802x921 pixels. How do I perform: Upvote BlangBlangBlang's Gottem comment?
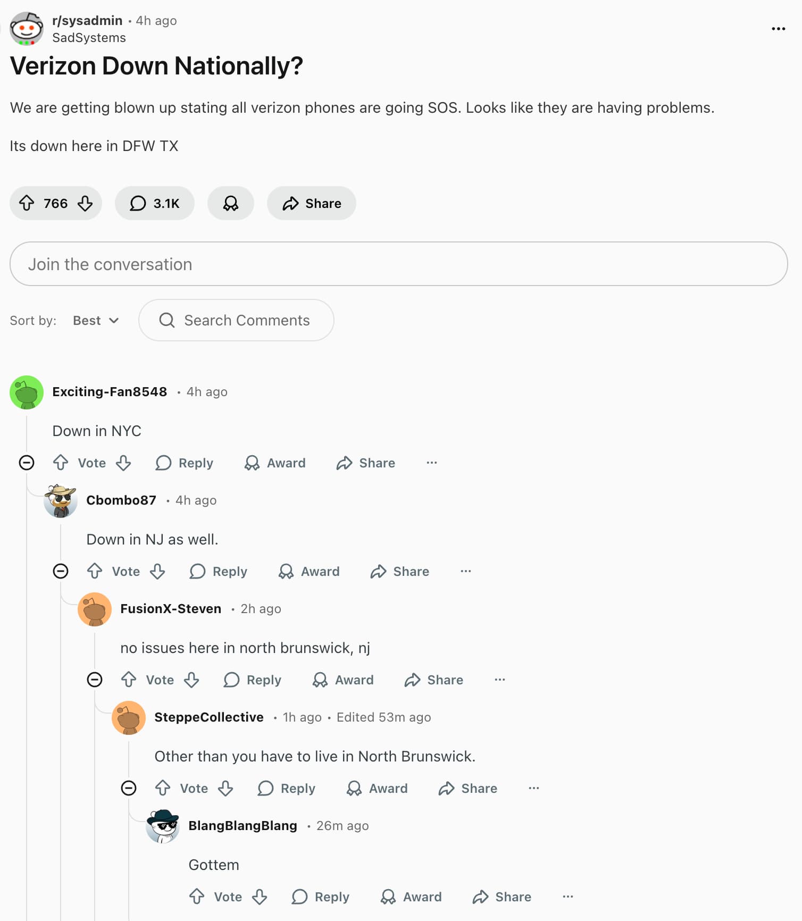point(197,897)
